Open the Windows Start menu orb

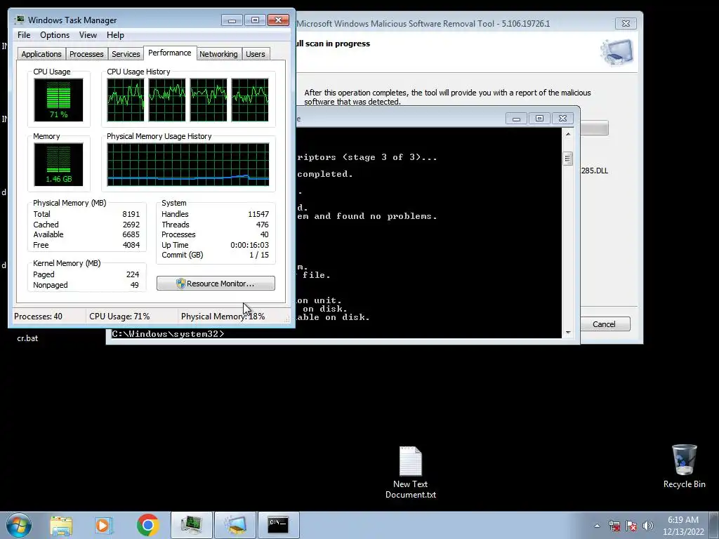[19, 525]
